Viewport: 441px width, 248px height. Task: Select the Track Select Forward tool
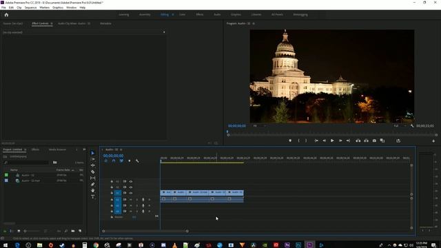point(93,159)
